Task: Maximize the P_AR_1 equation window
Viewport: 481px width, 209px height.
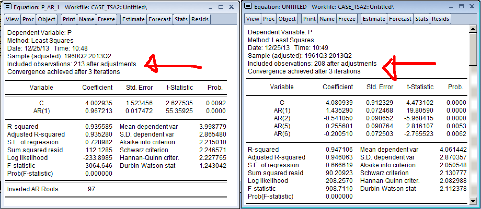Action: 221,7
